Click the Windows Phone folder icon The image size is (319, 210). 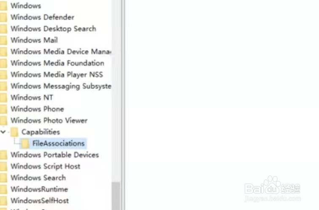pos(3,109)
